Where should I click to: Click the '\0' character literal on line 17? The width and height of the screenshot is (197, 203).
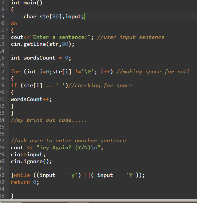pyautogui.click(x=87, y=72)
